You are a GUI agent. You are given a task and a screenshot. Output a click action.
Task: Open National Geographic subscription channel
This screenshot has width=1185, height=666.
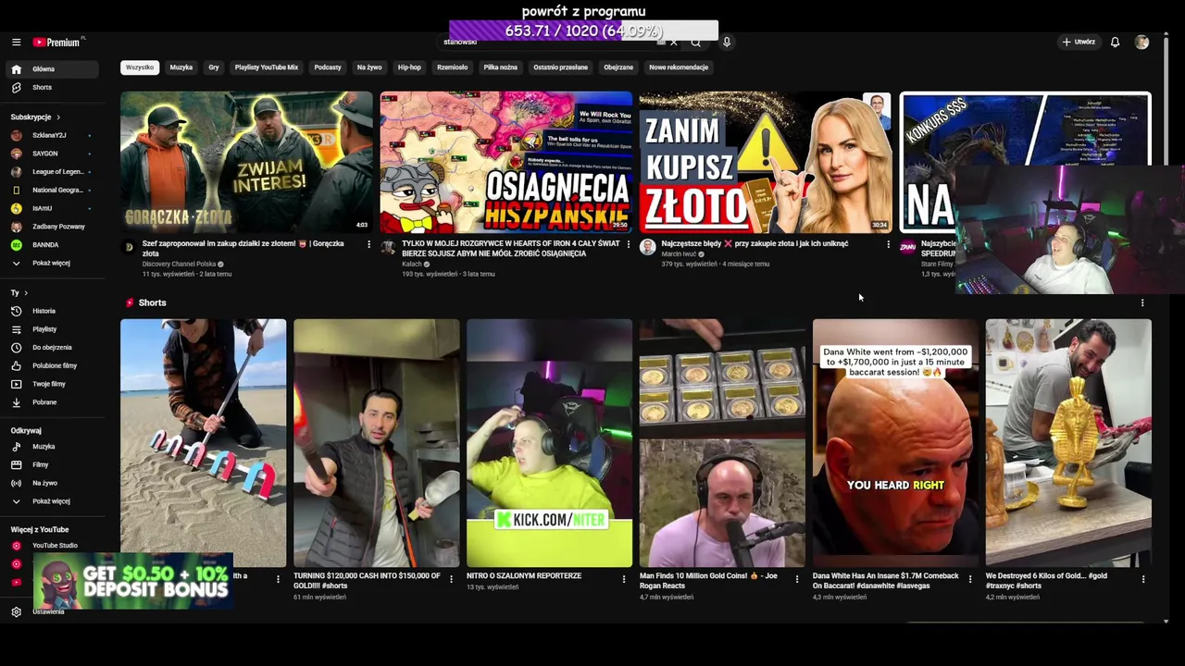51,191
